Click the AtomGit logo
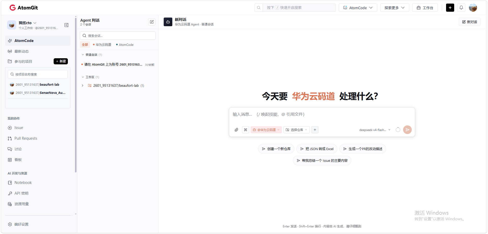Image resolution: width=488 pixels, height=234 pixels. click(24, 8)
